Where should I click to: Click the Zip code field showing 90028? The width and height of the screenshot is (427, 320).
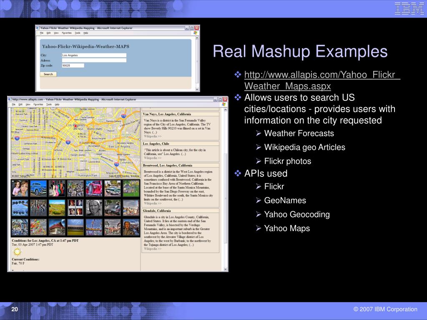[x=73, y=65]
